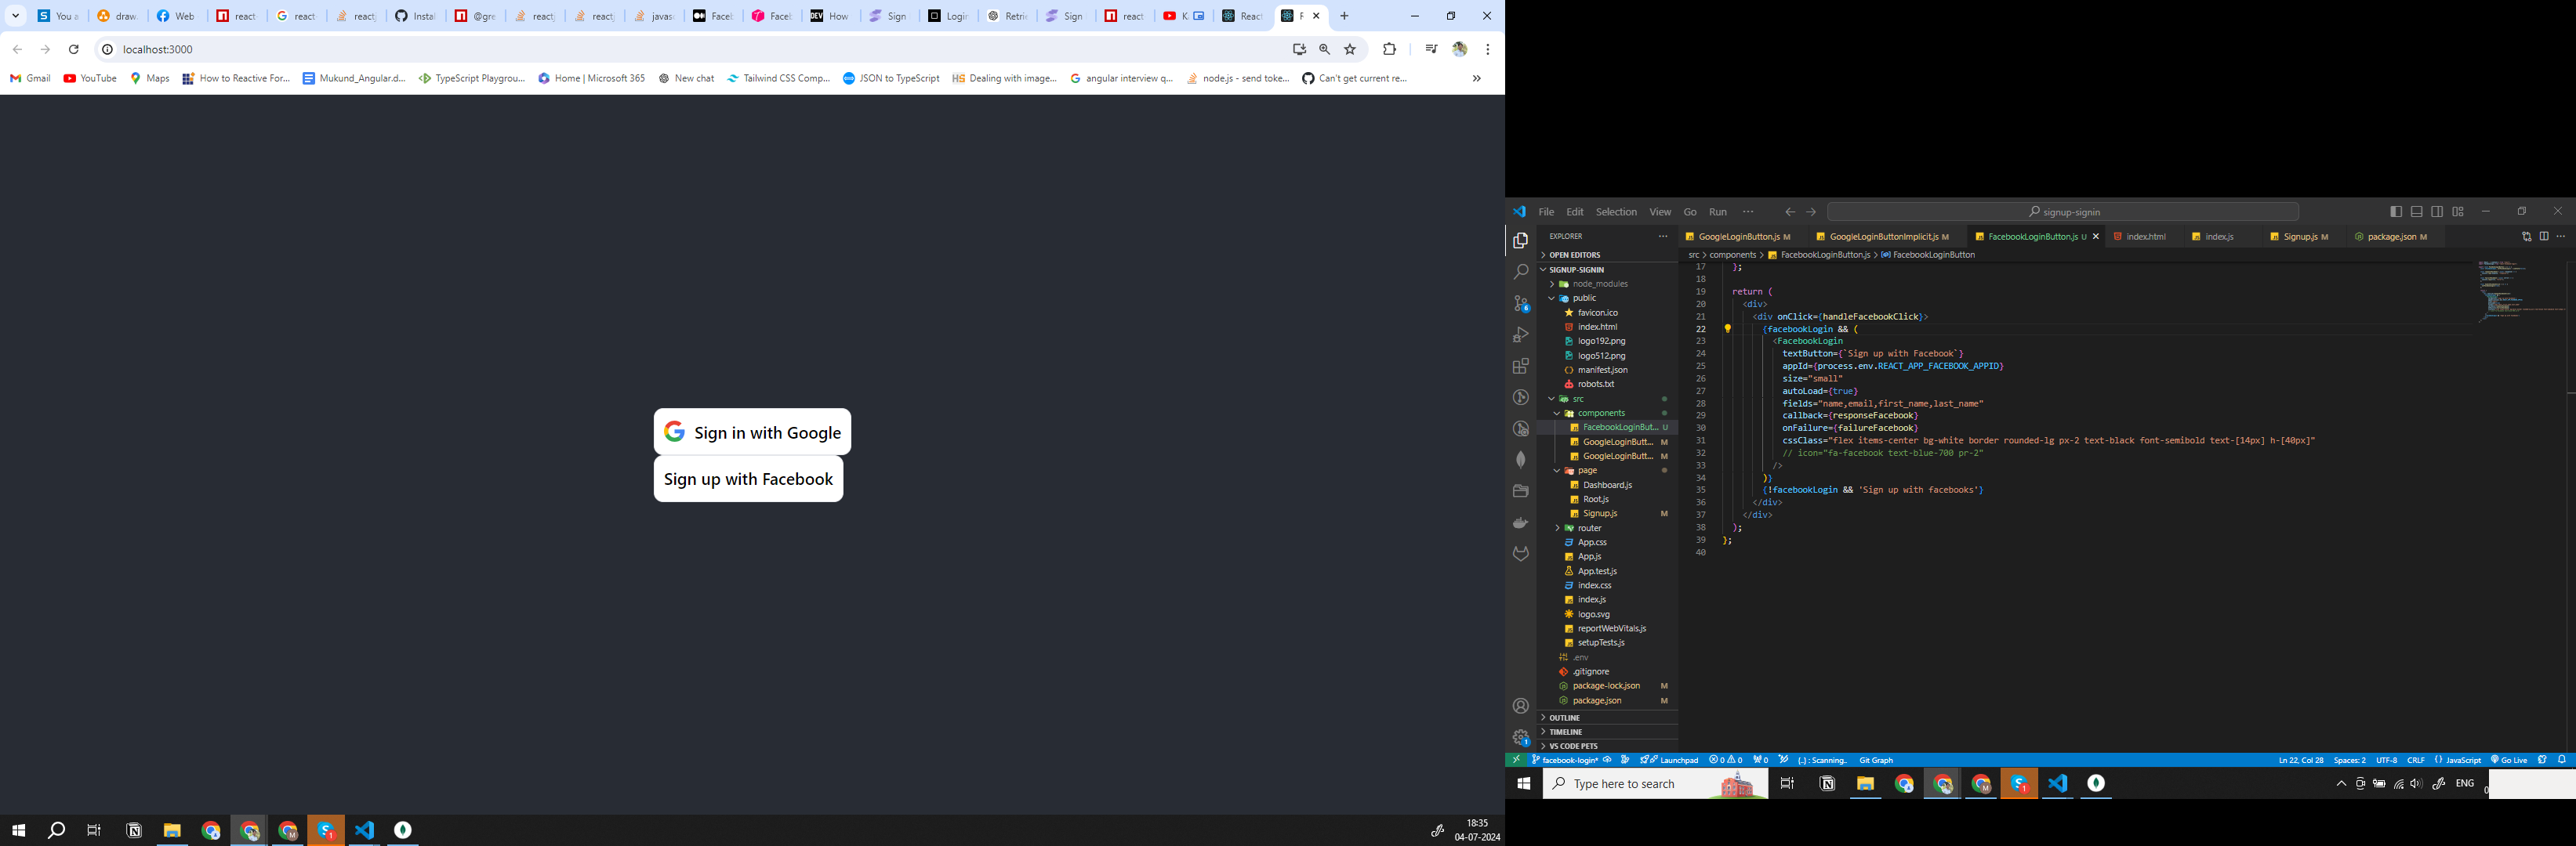Expand the OUTLINE section
The image size is (2576, 846).
tap(1607, 718)
